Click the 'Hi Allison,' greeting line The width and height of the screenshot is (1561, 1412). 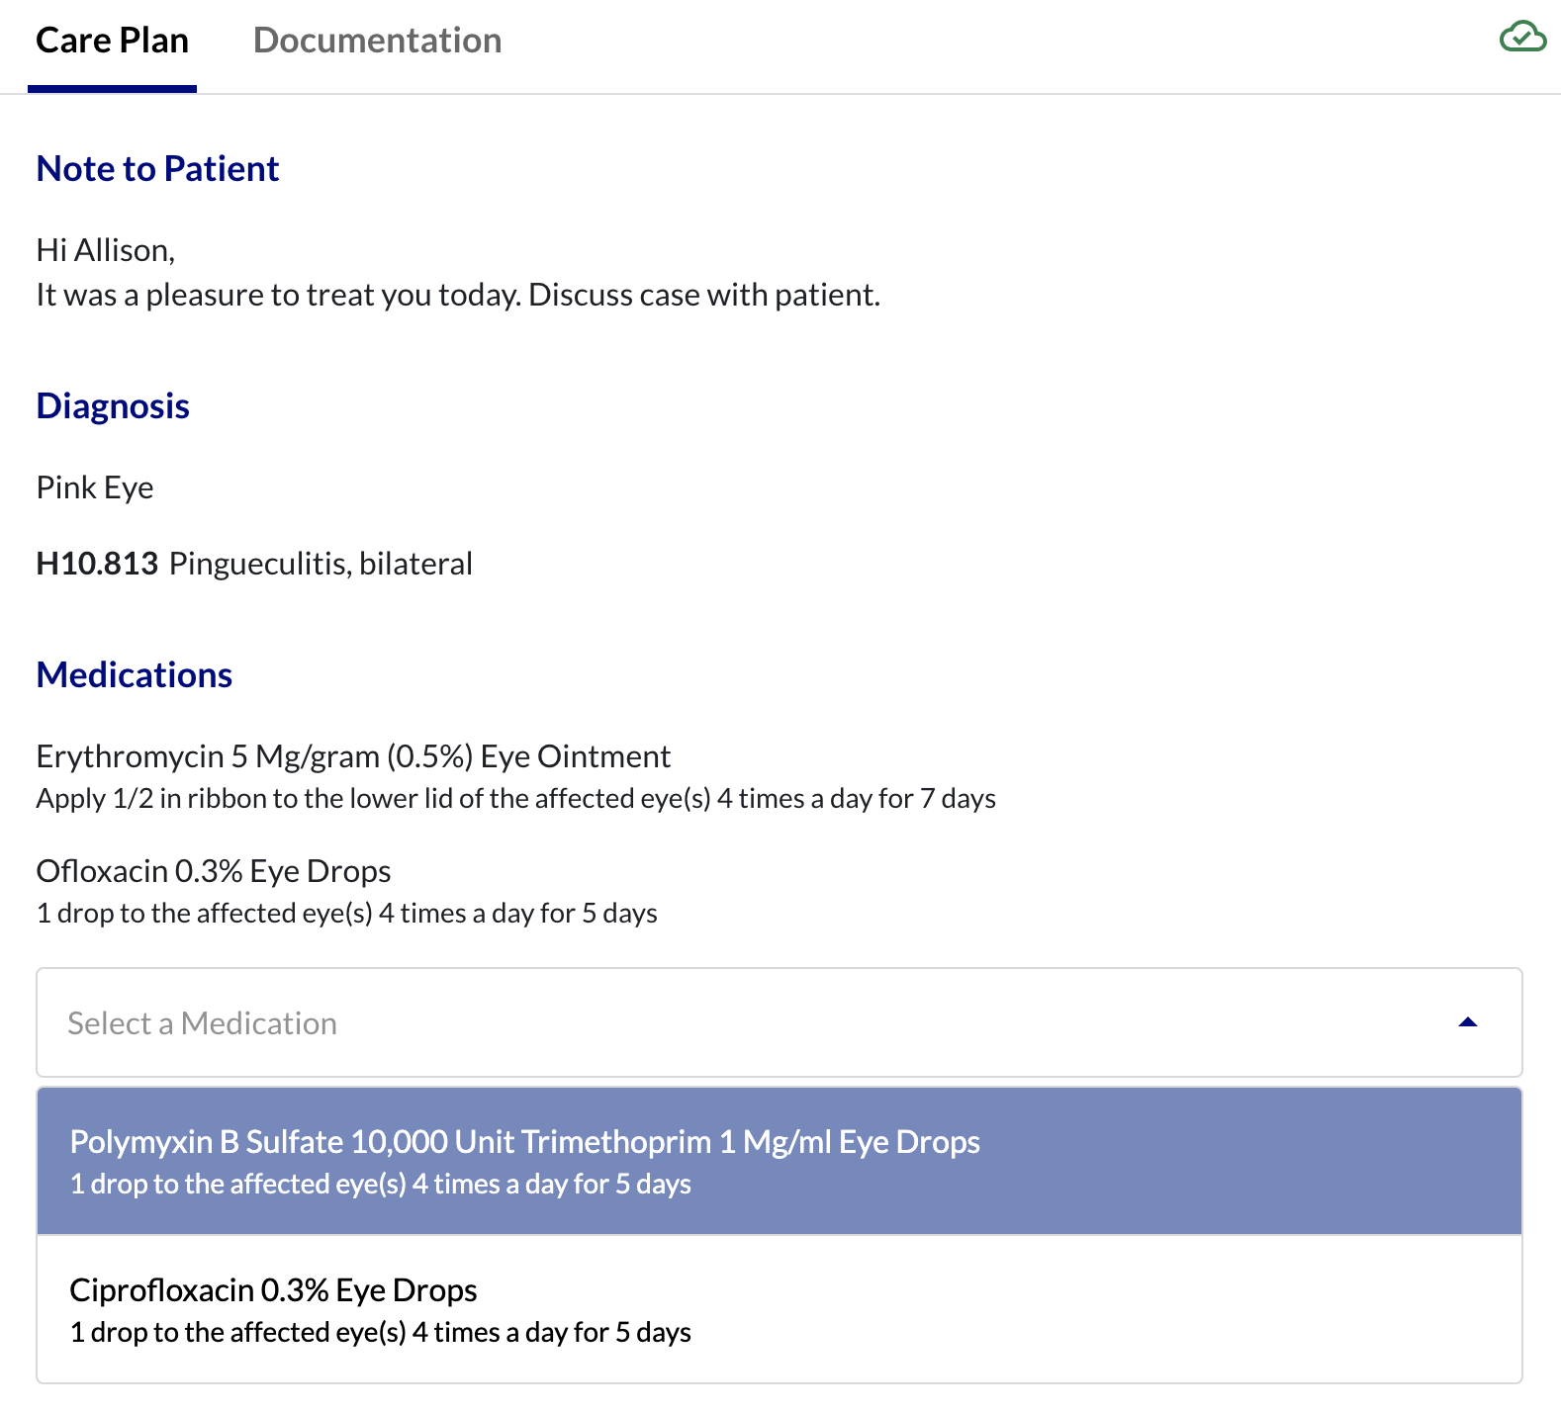pos(106,250)
